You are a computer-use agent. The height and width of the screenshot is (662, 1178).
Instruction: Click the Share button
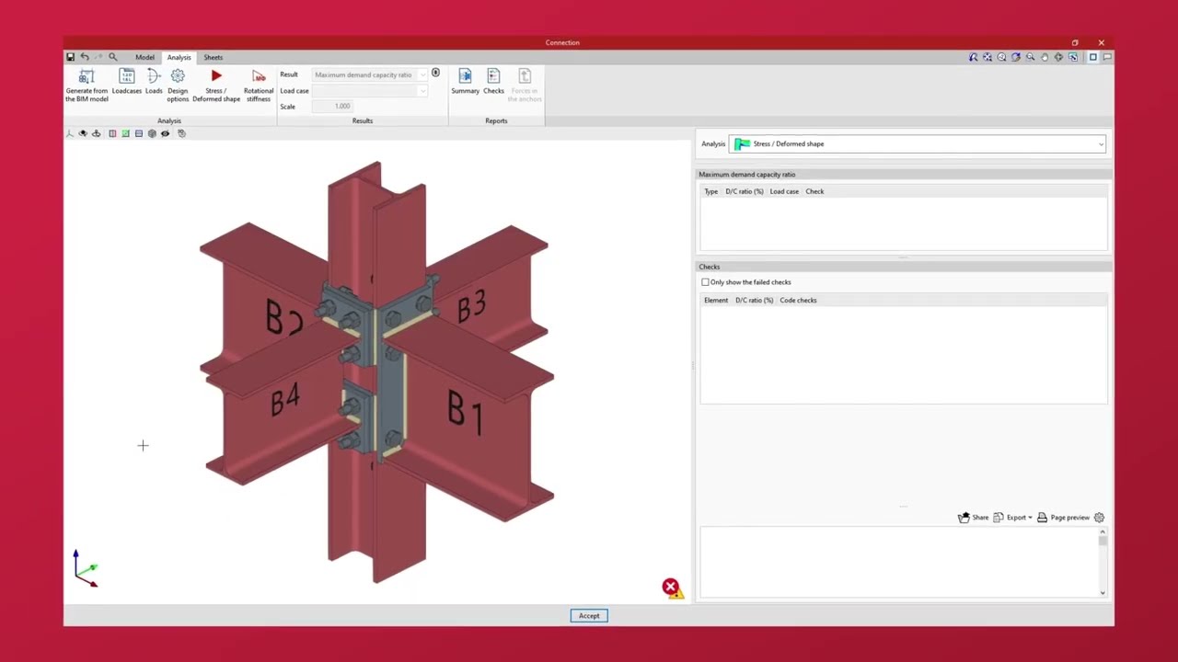(x=973, y=518)
